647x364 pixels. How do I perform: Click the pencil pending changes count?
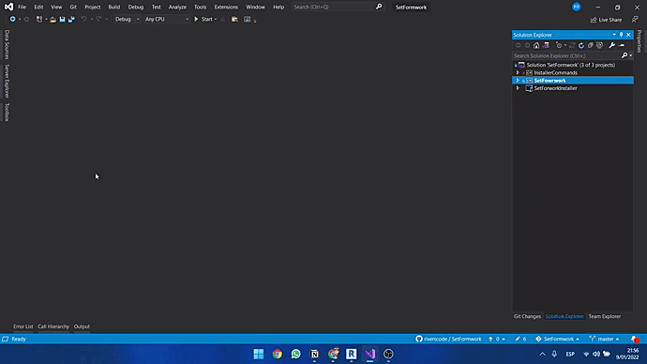[x=520, y=339]
